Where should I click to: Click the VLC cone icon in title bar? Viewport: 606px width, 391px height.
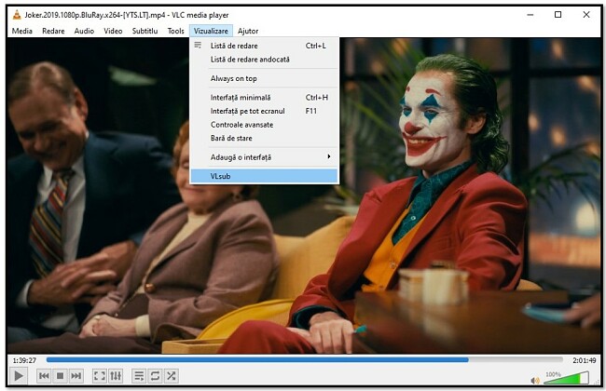coord(17,15)
